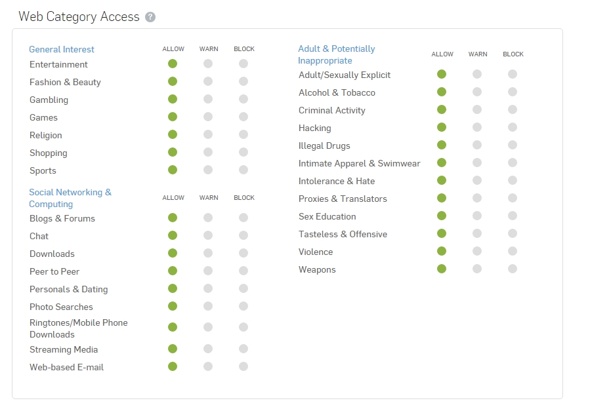Set Gambling to Block
The height and width of the screenshot is (407, 590).
pyautogui.click(x=243, y=99)
